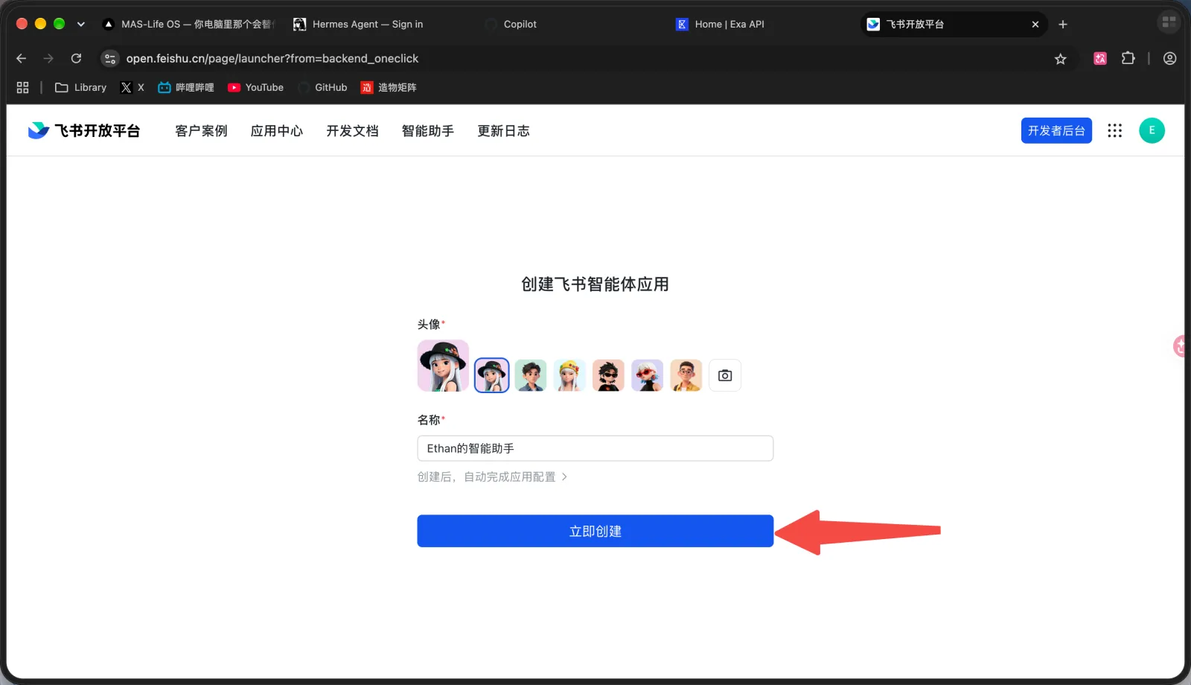Select the dark-haired boy avatar
Viewport: 1191px width, 685px height.
(x=531, y=375)
